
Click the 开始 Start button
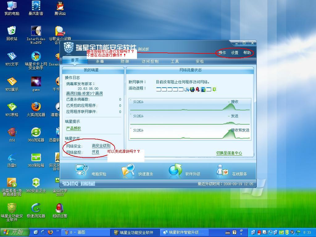tap(15, 232)
